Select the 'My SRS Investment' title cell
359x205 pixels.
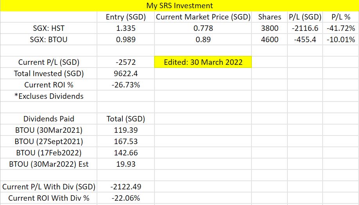(x=179, y=5)
